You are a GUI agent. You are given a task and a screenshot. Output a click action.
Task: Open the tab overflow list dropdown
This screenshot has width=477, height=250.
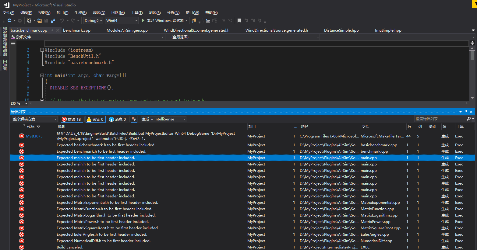pyautogui.click(x=473, y=30)
